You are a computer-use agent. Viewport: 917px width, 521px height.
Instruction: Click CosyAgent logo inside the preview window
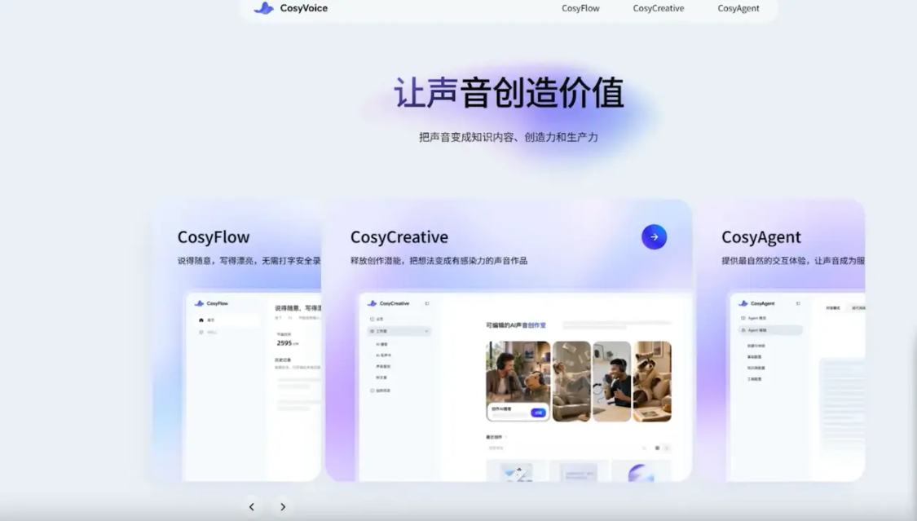[756, 303]
